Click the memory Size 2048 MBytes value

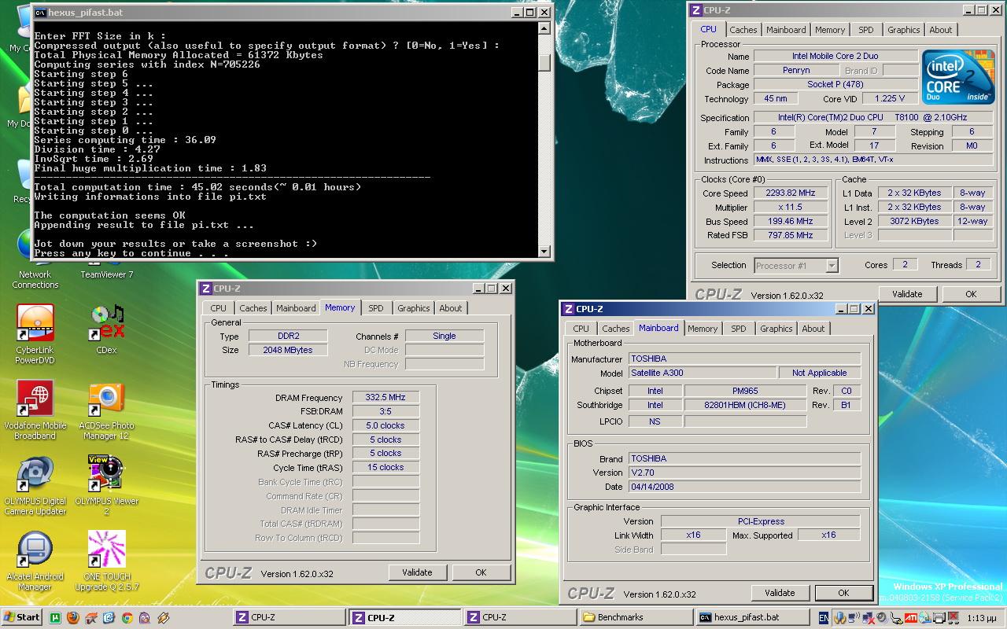pos(288,350)
